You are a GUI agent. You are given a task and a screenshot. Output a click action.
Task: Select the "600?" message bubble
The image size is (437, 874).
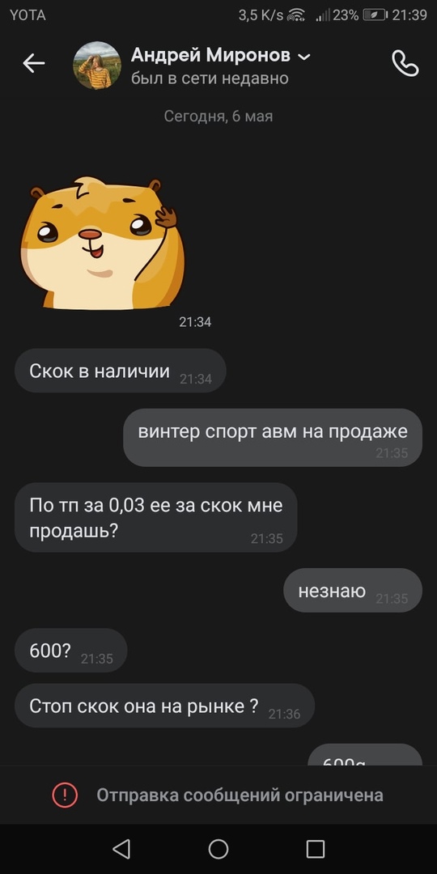pyautogui.click(x=70, y=651)
